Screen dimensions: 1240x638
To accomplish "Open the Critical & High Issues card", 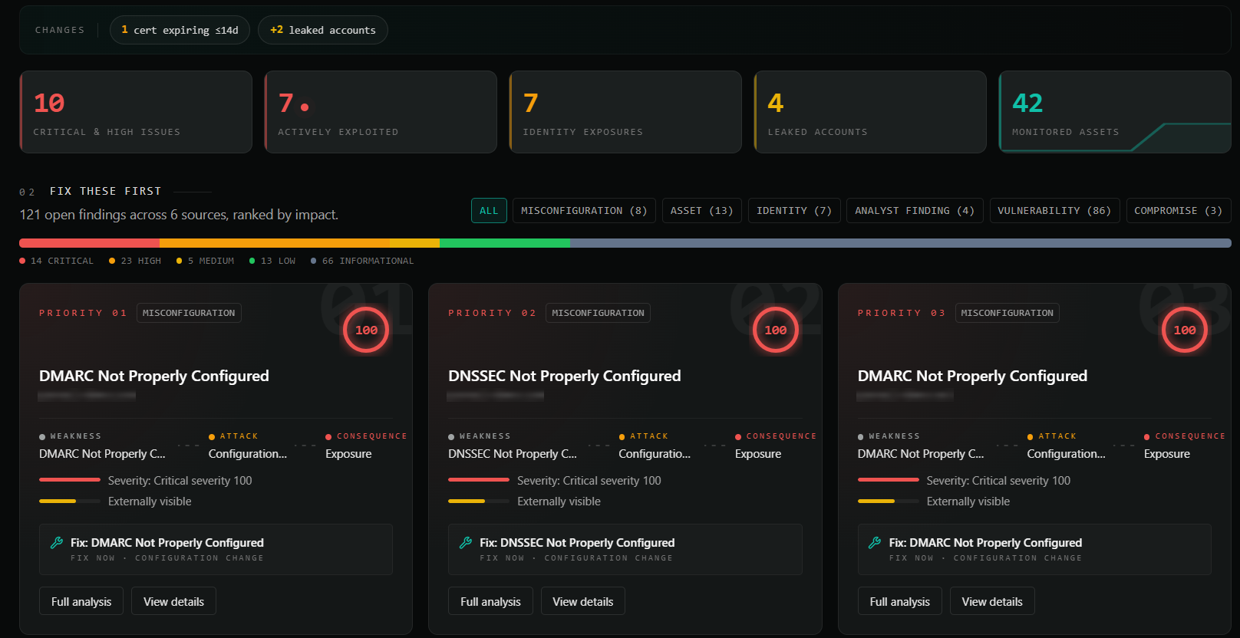I will [136, 112].
